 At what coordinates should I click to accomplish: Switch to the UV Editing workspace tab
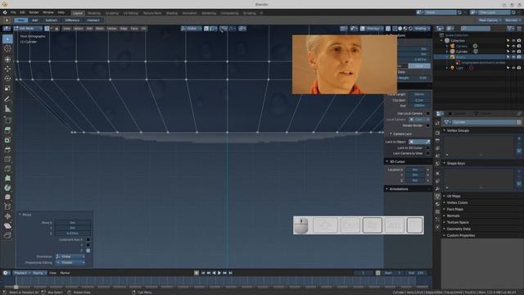[x=131, y=13]
